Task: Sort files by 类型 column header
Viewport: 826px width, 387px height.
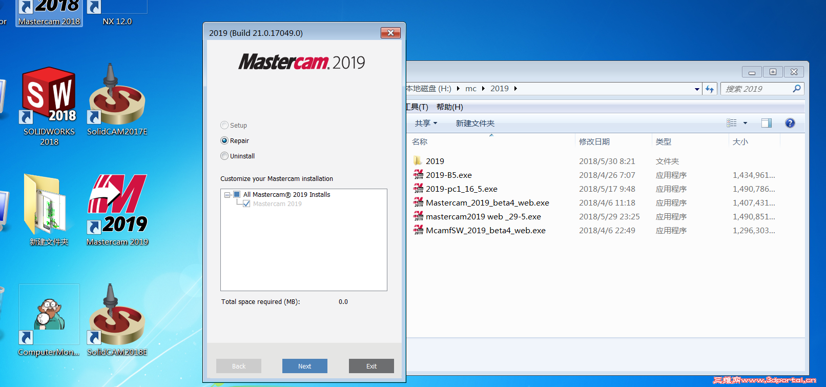Action: tap(664, 141)
